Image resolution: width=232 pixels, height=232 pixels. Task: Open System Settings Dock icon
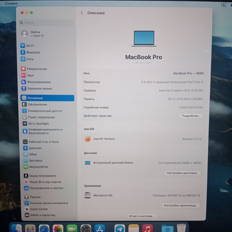pos(86,228)
